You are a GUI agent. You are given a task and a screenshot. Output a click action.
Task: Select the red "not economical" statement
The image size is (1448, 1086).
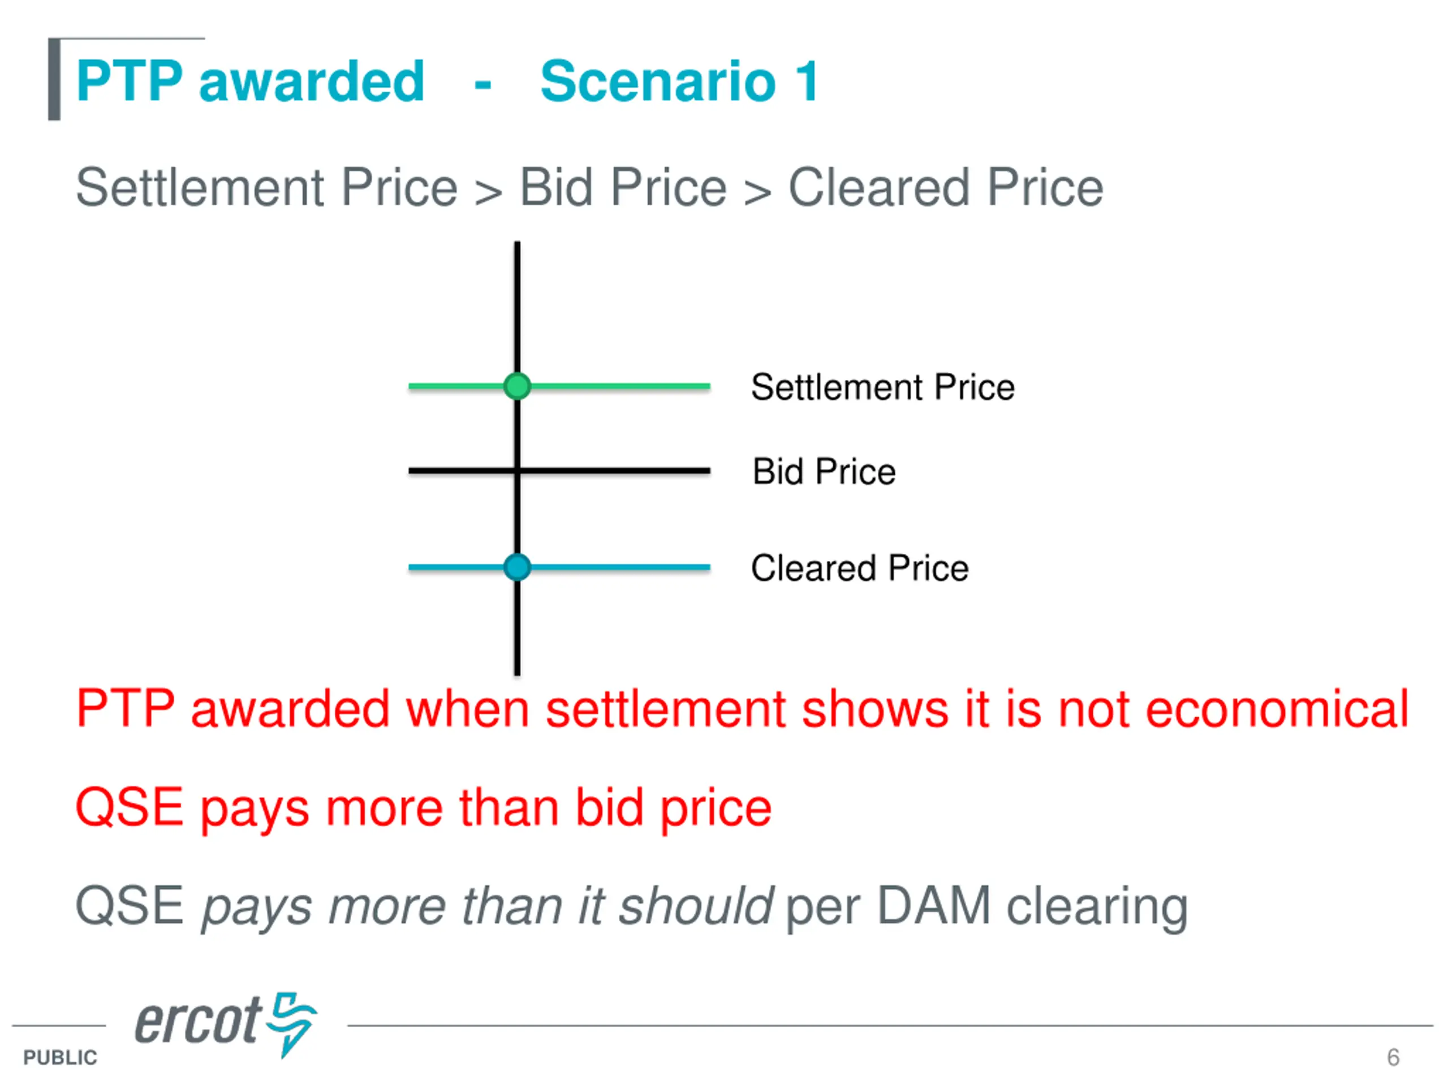coord(742,708)
